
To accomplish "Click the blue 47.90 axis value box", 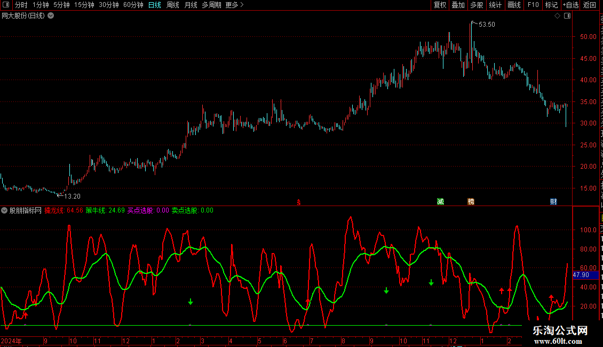I will (x=586, y=275).
